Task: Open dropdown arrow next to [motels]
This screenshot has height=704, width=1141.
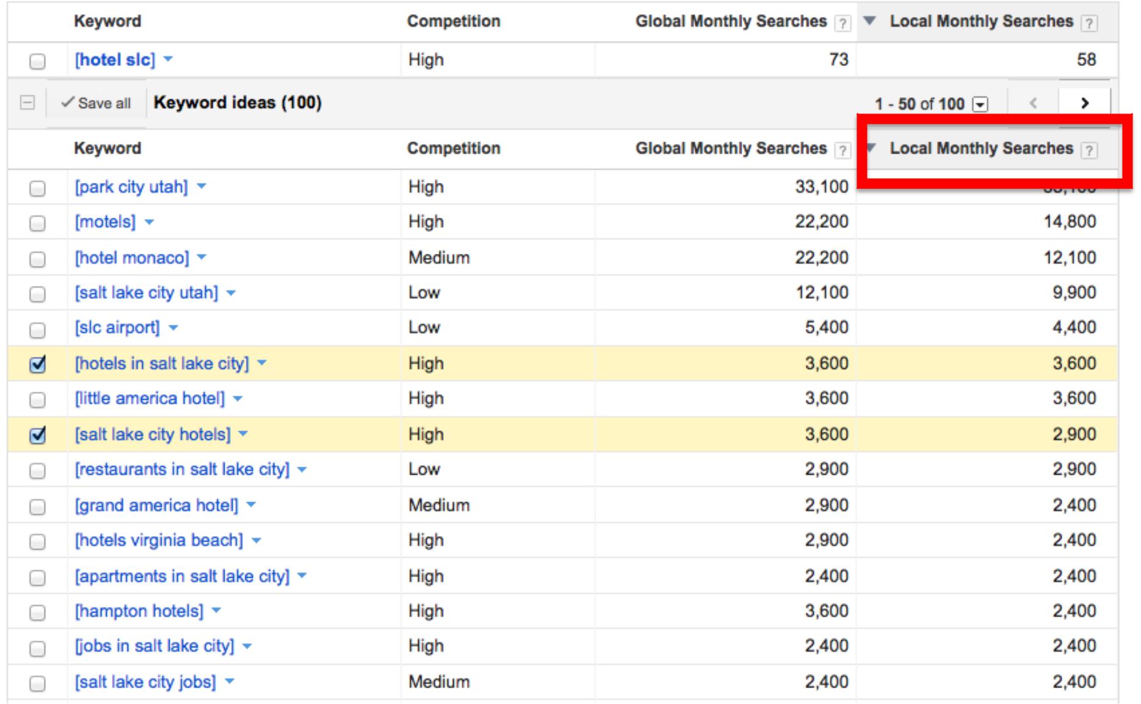Action: (149, 222)
